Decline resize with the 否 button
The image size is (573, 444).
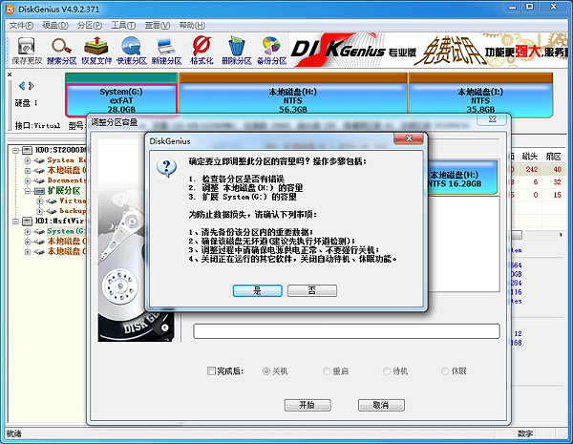312,291
